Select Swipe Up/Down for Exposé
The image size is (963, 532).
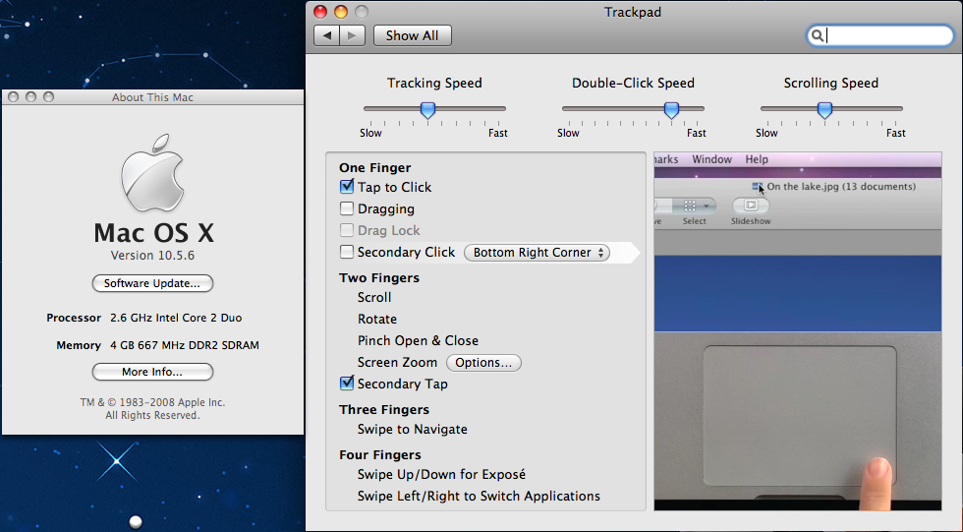coord(441,474)
